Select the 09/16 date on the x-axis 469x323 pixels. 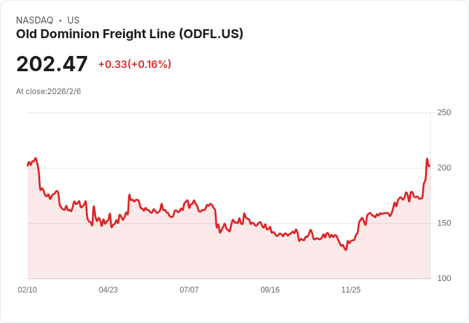270,290
